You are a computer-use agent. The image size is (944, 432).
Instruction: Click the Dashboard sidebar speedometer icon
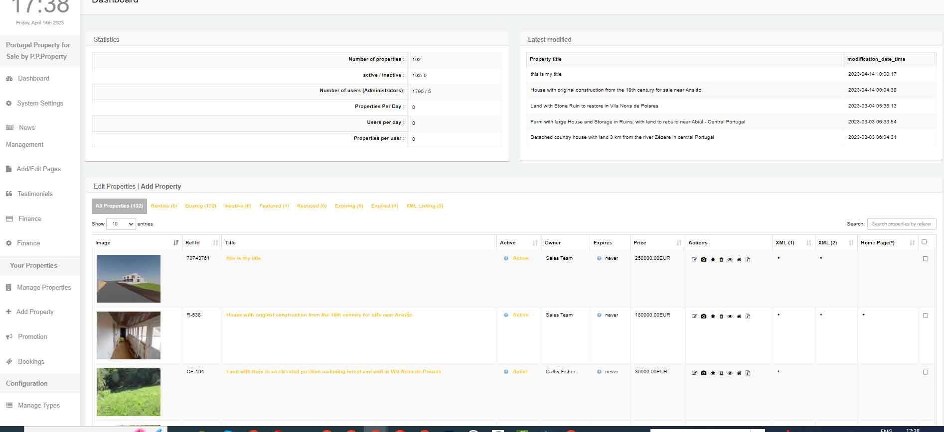click(x=9, y=79)
